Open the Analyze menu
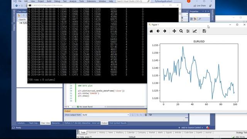 (x=73, y=1)
